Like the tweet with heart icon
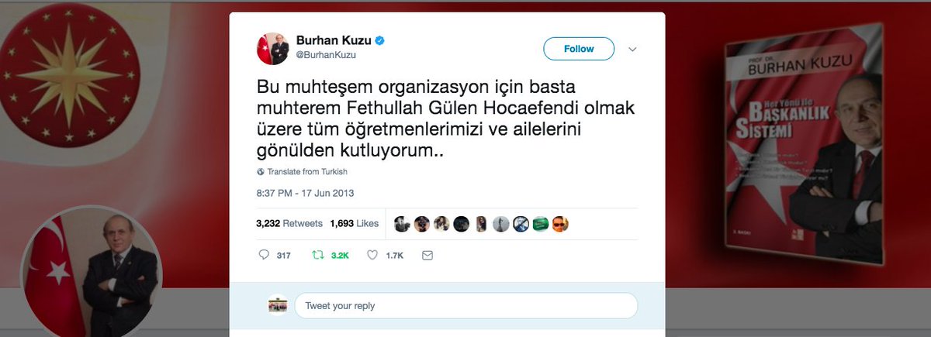This screenshot has width=931, height=337. click(x=372, y=254)
